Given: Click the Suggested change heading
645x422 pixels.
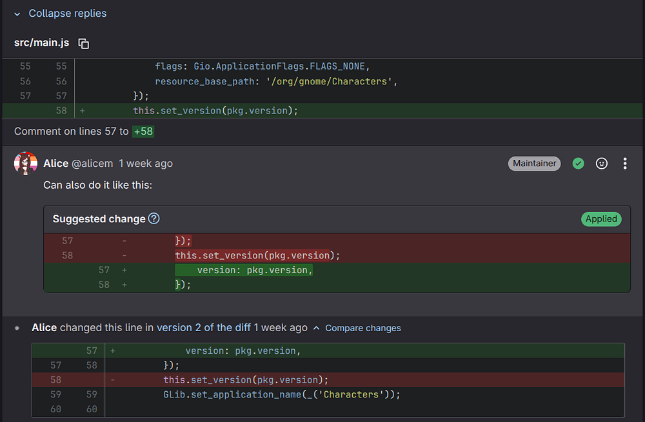Looking at the screenshot, I should (99, 219).
